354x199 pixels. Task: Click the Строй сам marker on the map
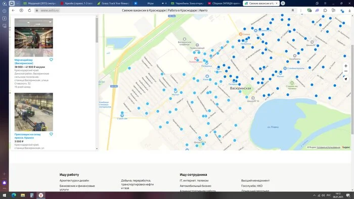tap(122, 115)
